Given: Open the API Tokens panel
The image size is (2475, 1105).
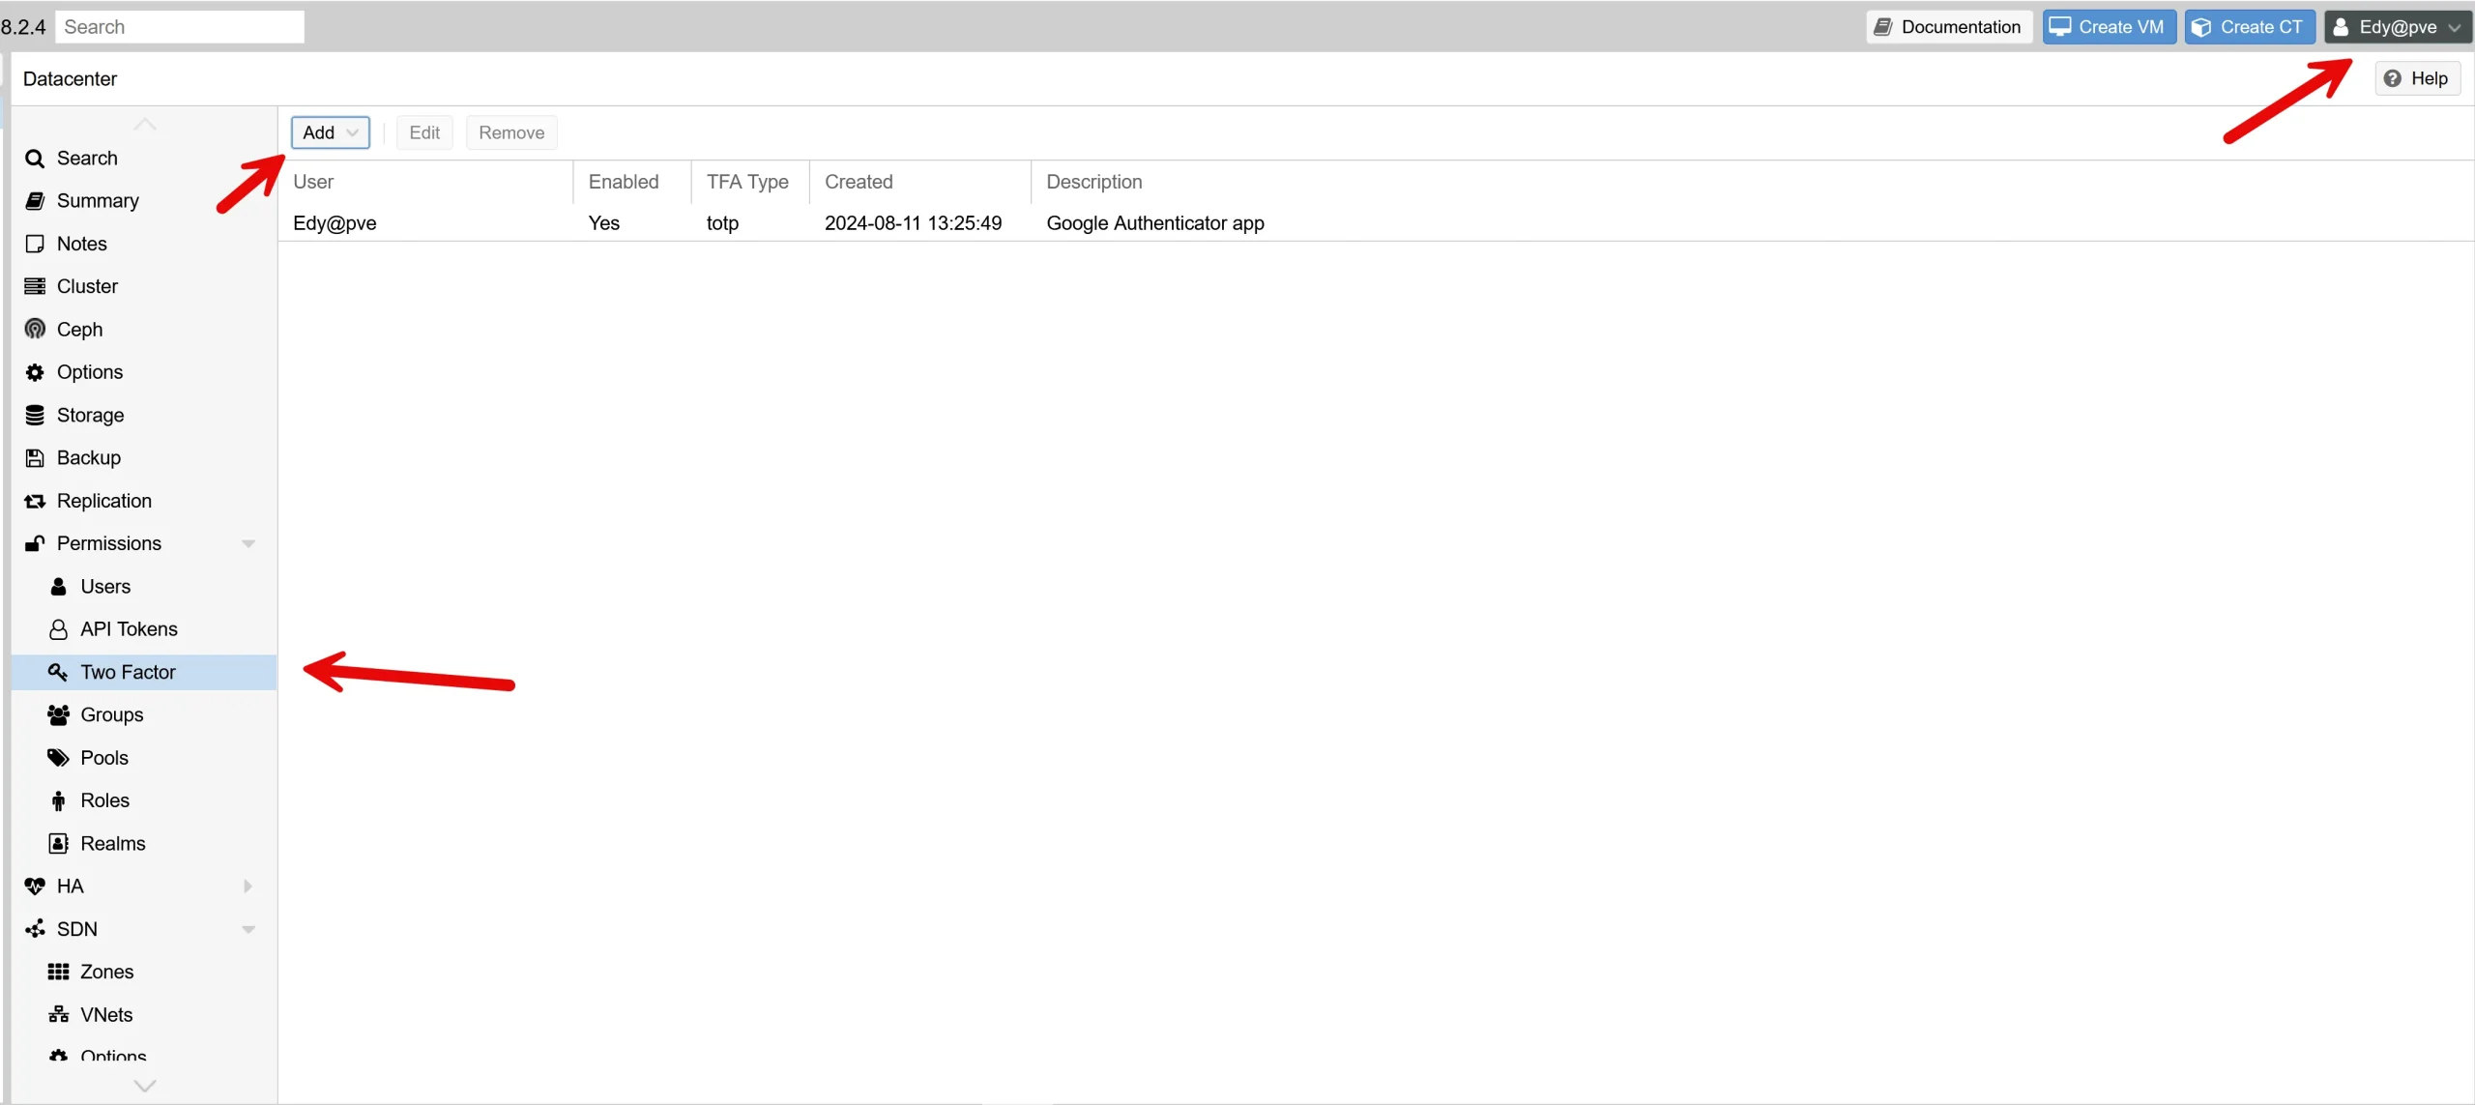Looking at the screenshot, I should (129, 628).
